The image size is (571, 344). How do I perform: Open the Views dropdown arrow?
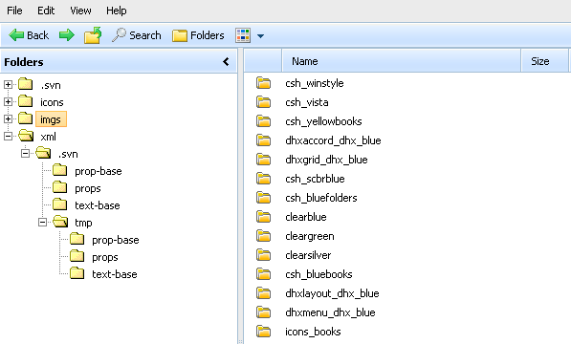tap(260, 36)
